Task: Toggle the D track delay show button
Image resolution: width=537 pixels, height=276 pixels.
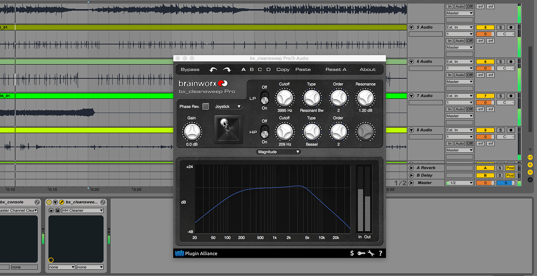Action: [530, 180]
